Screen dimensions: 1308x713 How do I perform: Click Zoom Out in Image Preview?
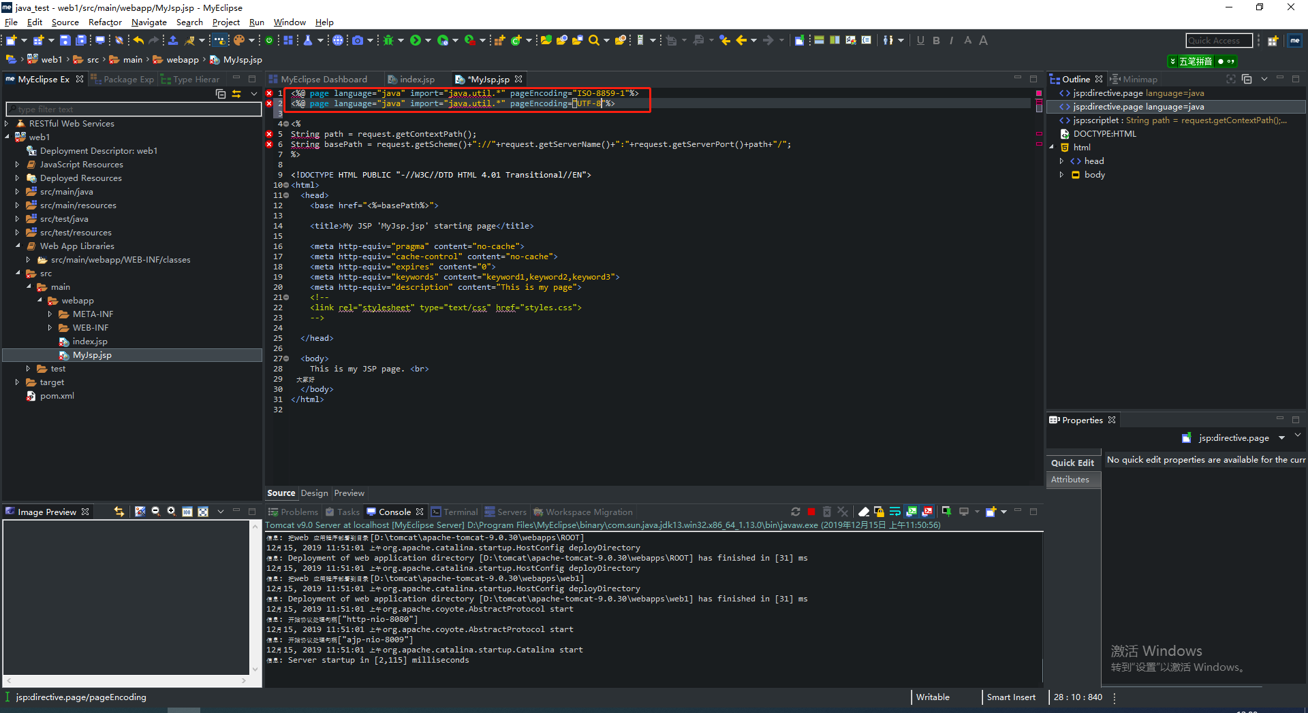pyautogui.click(x=155, y=512)
